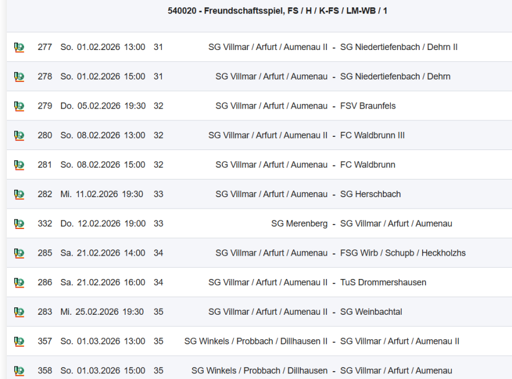
Task: Click the FSV Braunfels team name
Action: pos(368,106)
